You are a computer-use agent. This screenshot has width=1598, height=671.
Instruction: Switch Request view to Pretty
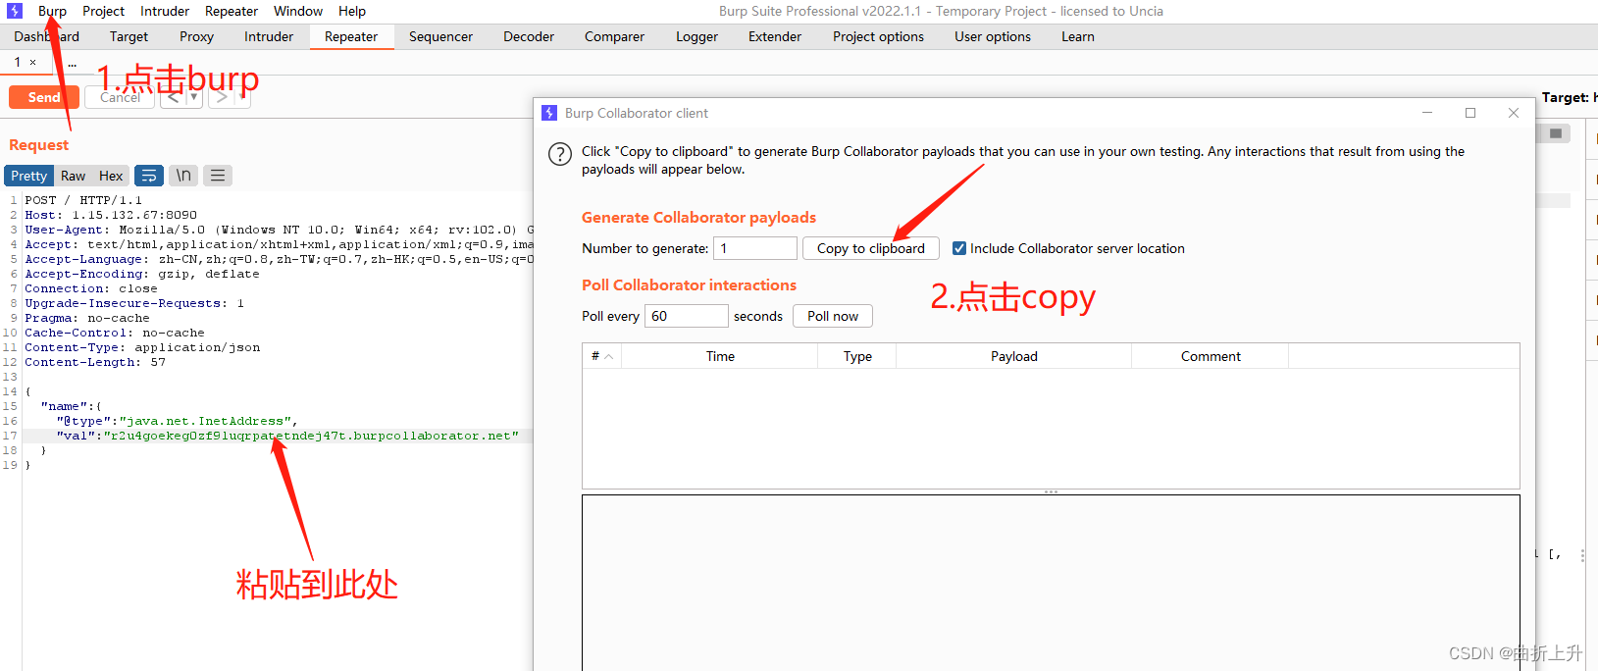tap(29, 176)
